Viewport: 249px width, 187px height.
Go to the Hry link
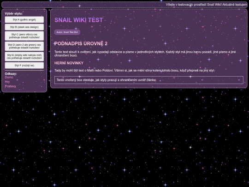(7, 82)
